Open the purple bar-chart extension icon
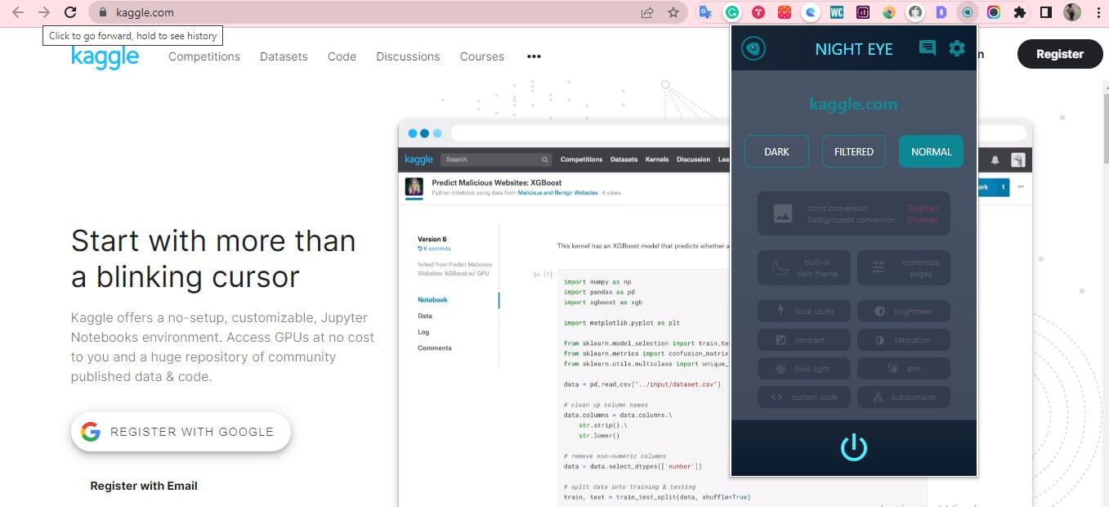The height and width of the screenshot is (507, 1109). 863,12
